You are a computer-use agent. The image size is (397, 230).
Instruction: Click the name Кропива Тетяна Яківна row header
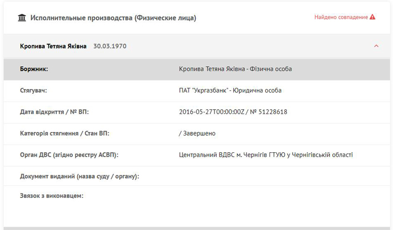coord(53,46)
